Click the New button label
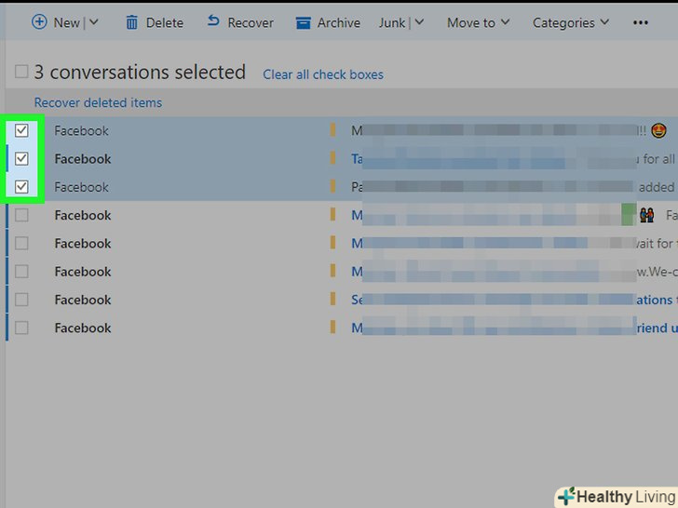Screen dimensions: 678x508 tap(67, 22)
